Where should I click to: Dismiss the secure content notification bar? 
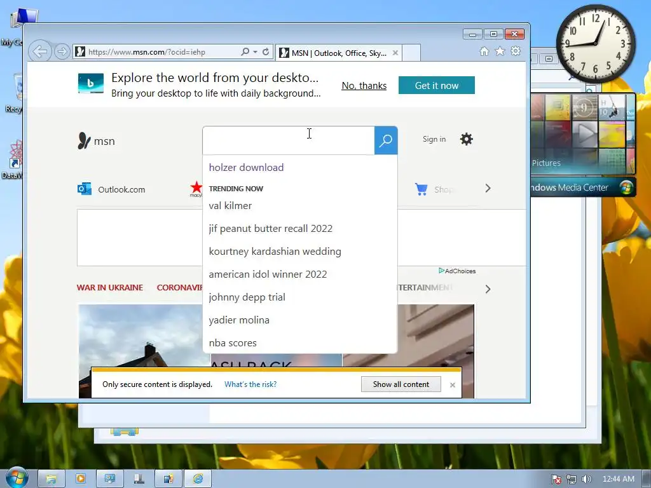(453, 385)
